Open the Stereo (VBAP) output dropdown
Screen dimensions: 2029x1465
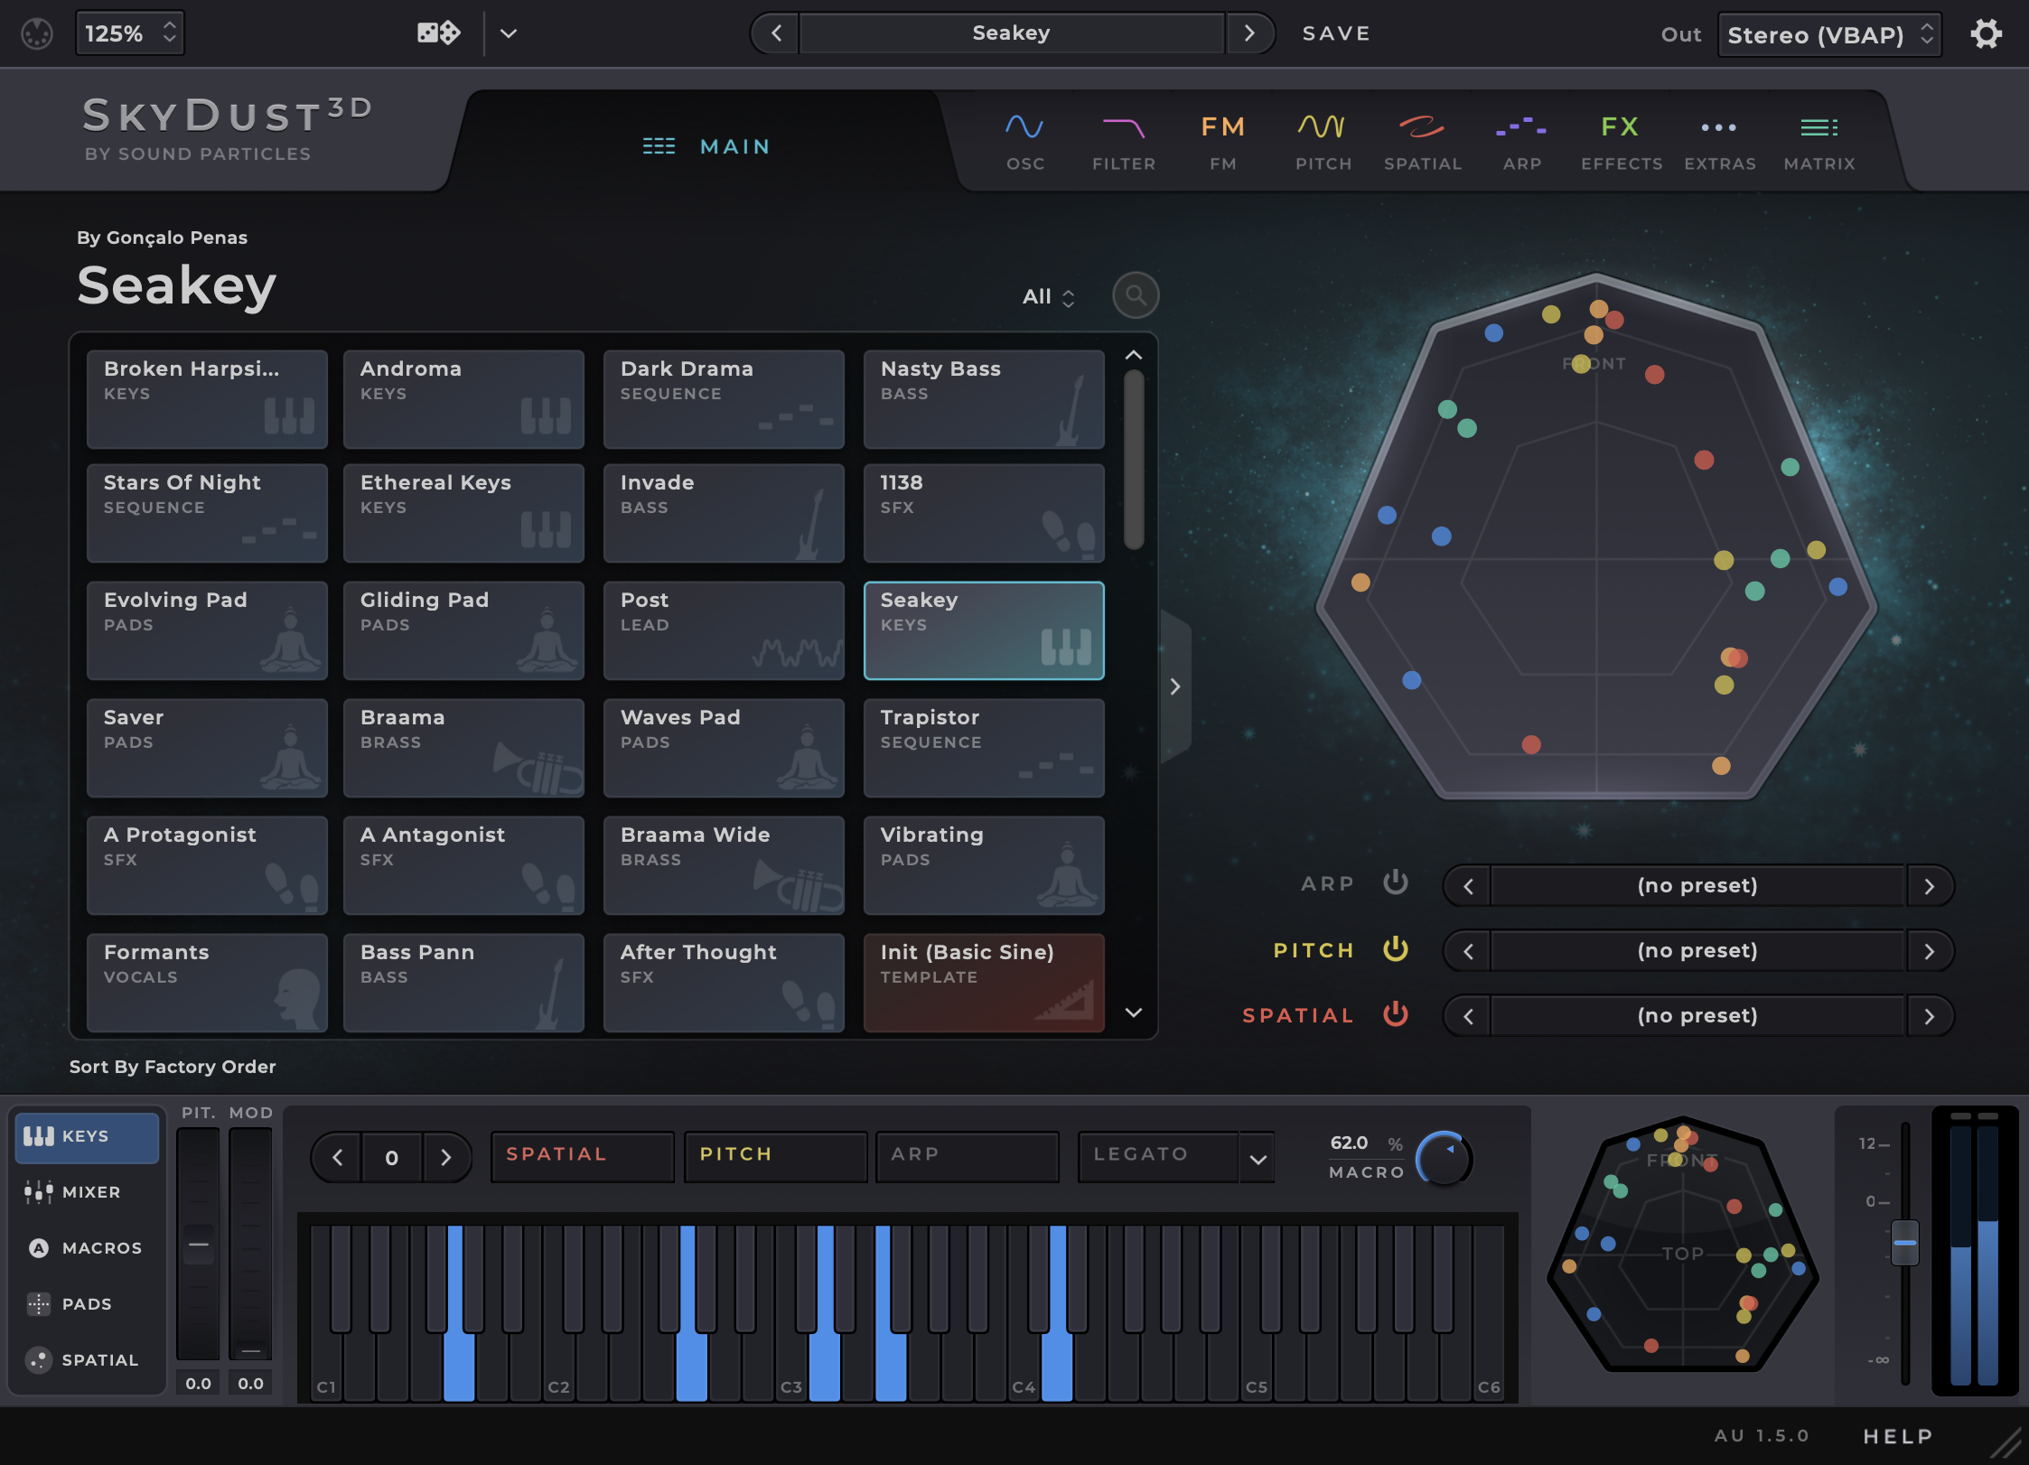(1829, 33)
